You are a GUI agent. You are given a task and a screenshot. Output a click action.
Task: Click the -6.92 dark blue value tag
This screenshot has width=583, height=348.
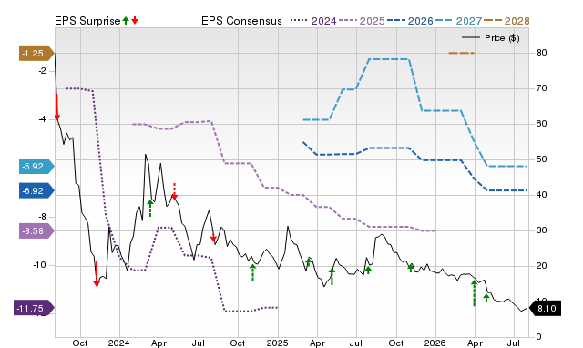tap(36, 191)
